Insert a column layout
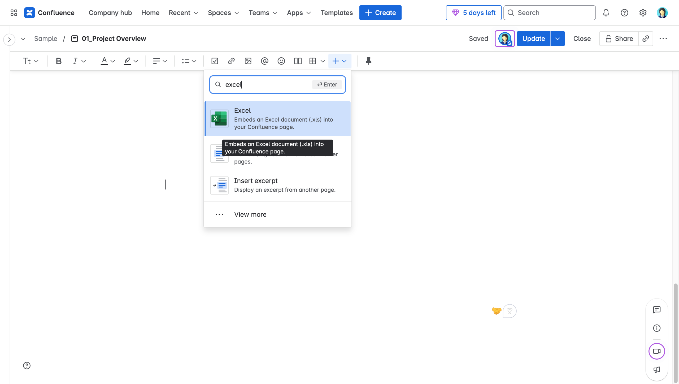This screenshot has width=679, height=384. pos(298,61)
